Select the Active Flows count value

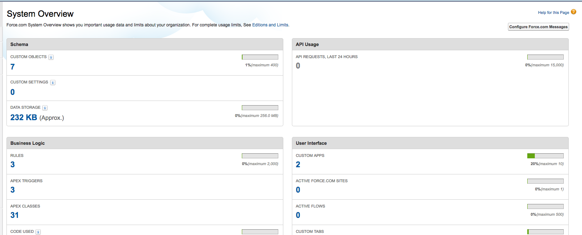click(x=298, y=215)
